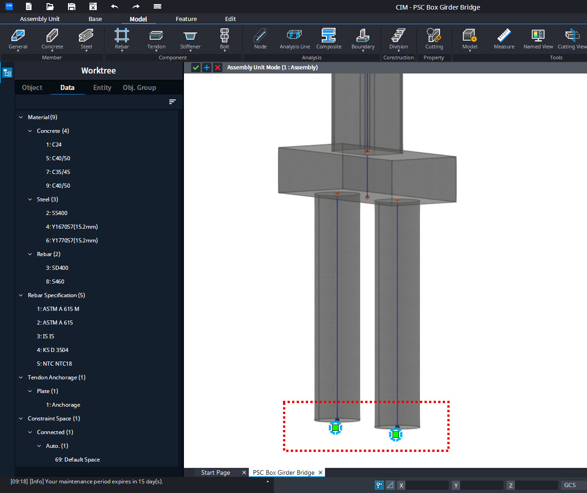The image size is (587, 493).
Task: Enable the angle snap icon in status bar
Action: (x=390, y=485)
